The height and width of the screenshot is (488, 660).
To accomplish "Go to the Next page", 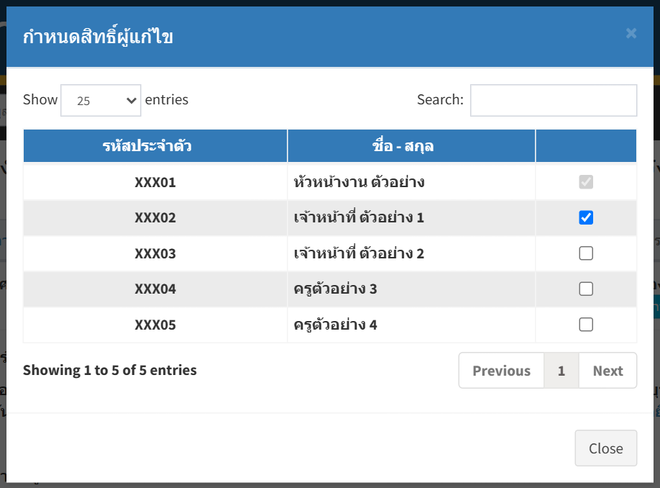I will pos(608,371).
